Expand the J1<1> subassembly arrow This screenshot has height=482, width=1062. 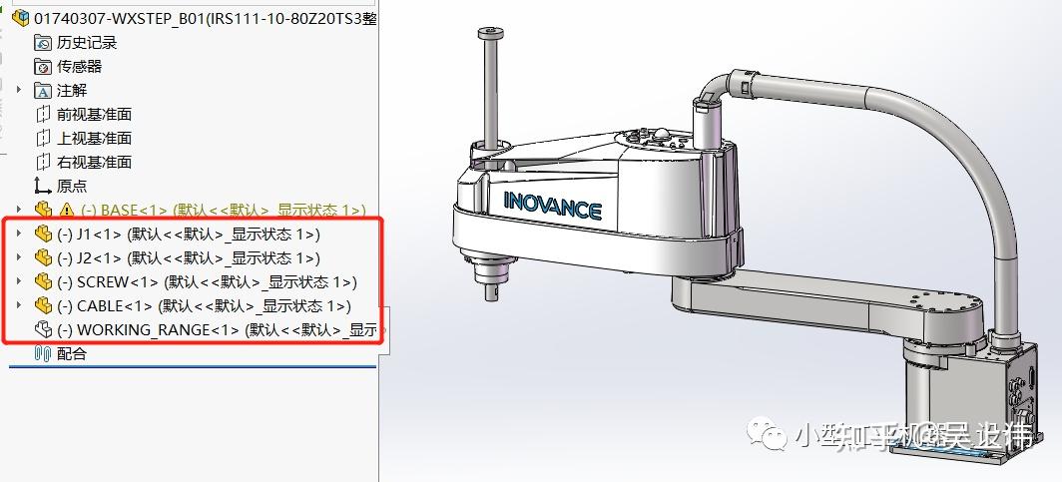19,234
